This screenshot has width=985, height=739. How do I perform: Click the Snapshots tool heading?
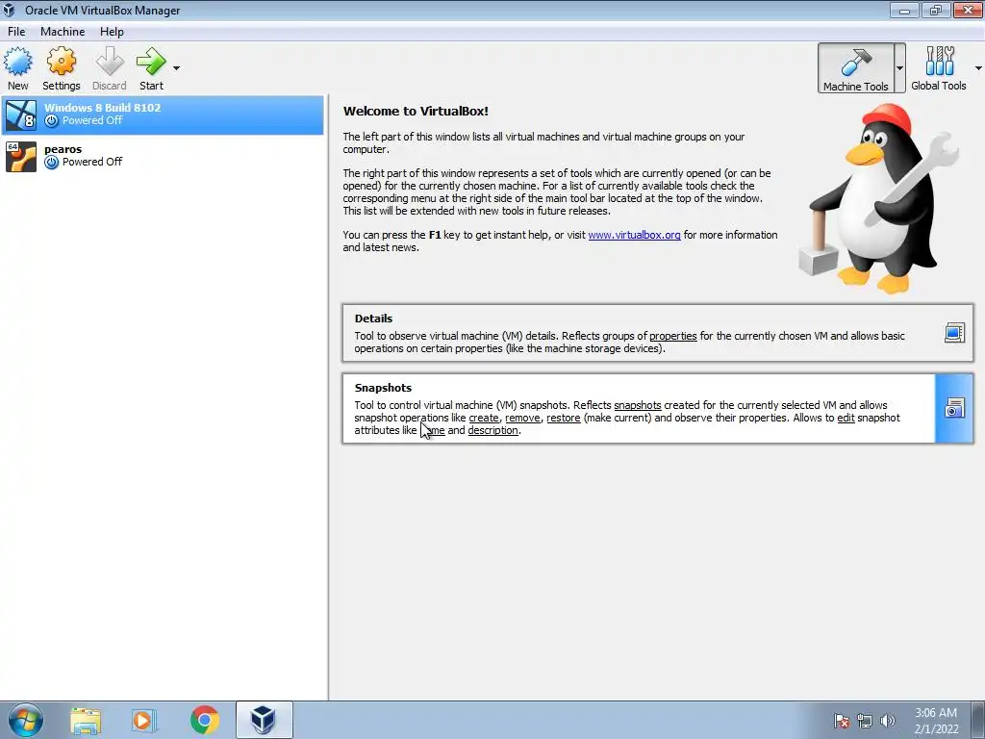383,388
